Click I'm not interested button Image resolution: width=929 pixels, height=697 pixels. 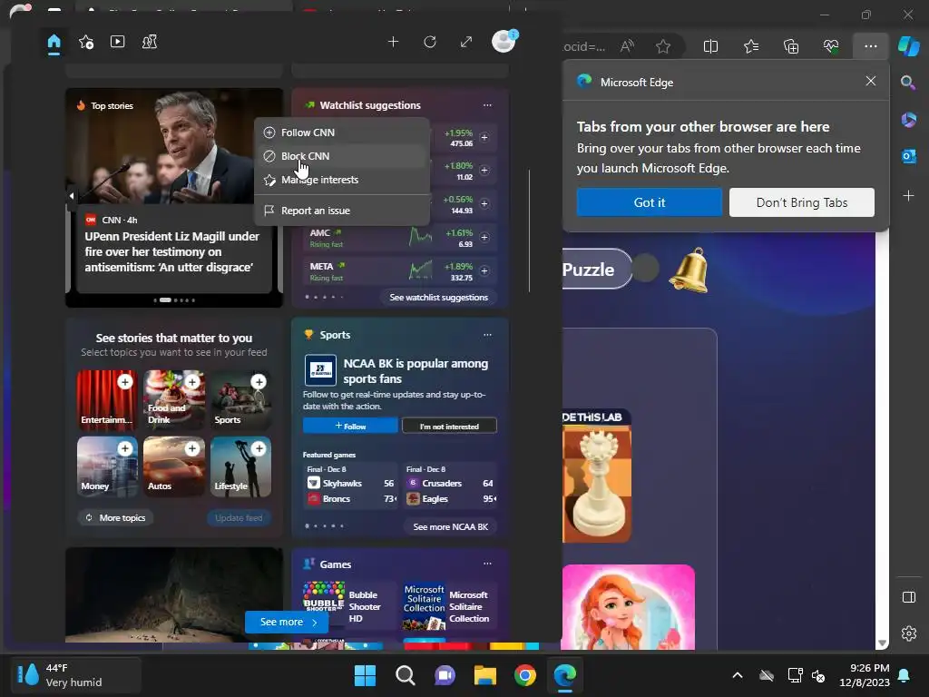point(449,427)
